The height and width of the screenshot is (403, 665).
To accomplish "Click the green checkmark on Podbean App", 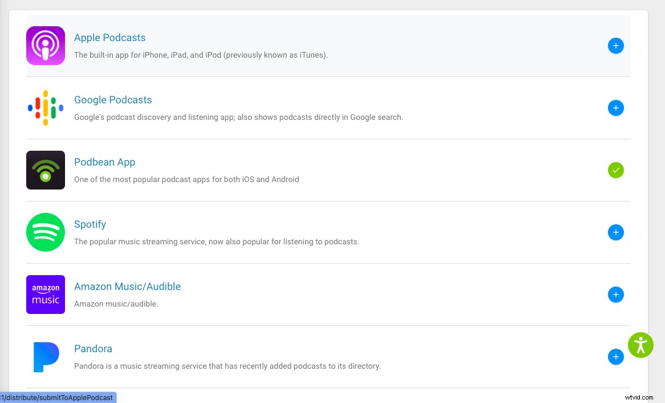I will pyautogui.click(x=616, y=170).
